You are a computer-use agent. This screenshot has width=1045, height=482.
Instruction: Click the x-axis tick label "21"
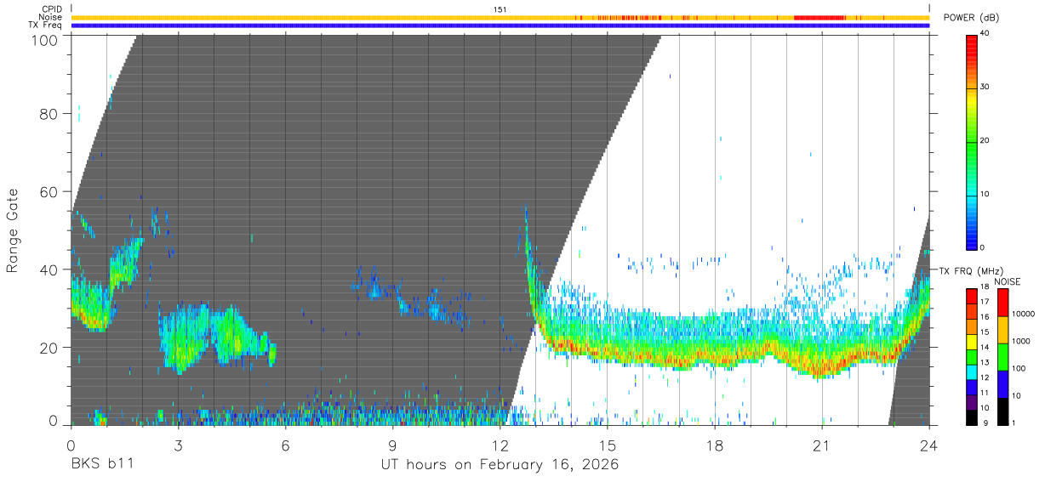point(822,445)
